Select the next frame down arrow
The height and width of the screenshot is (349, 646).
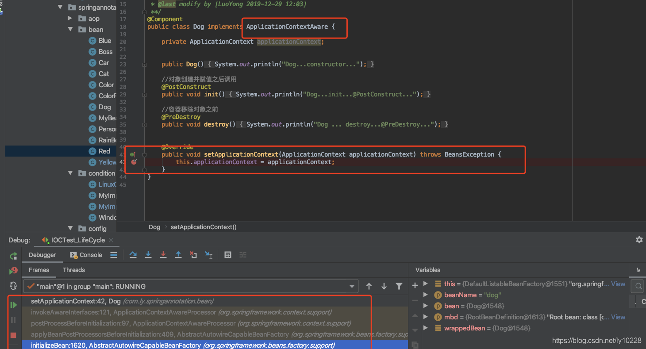(x=384, y=286)
